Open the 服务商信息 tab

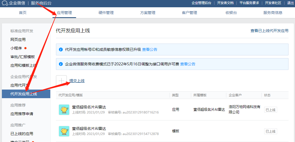tap(273, 13)
